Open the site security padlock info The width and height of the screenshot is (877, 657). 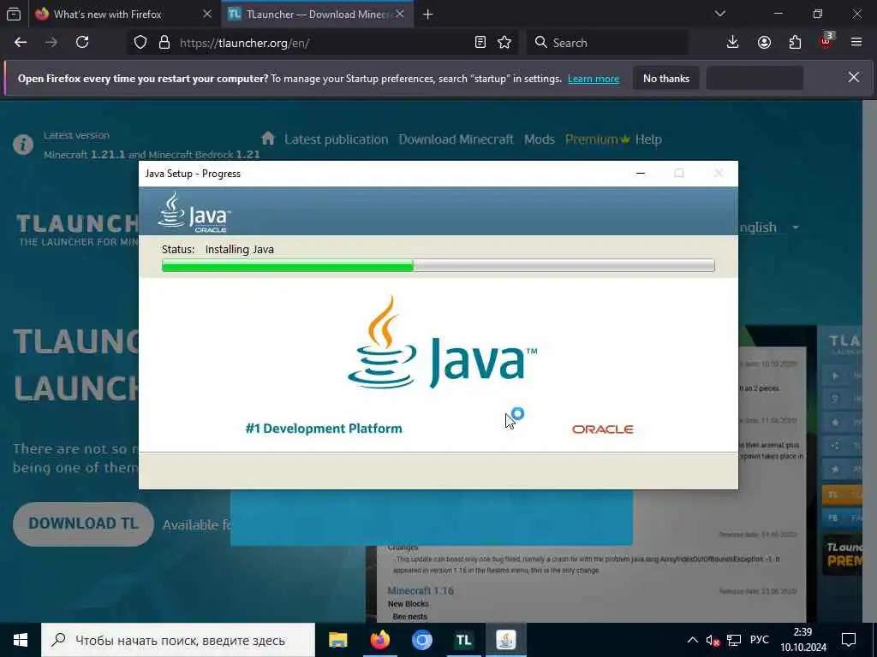[164, 43]
